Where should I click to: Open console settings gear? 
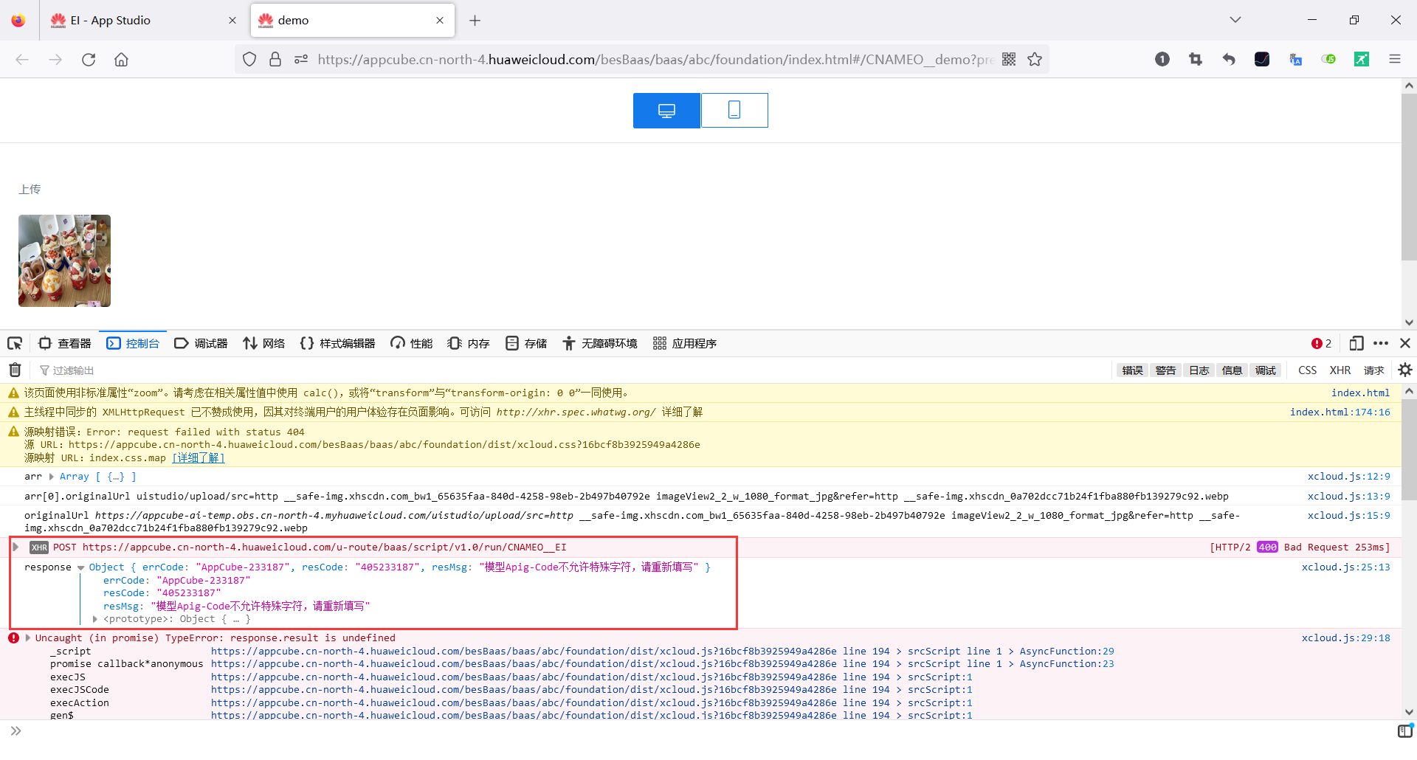tap(1405, 370)
